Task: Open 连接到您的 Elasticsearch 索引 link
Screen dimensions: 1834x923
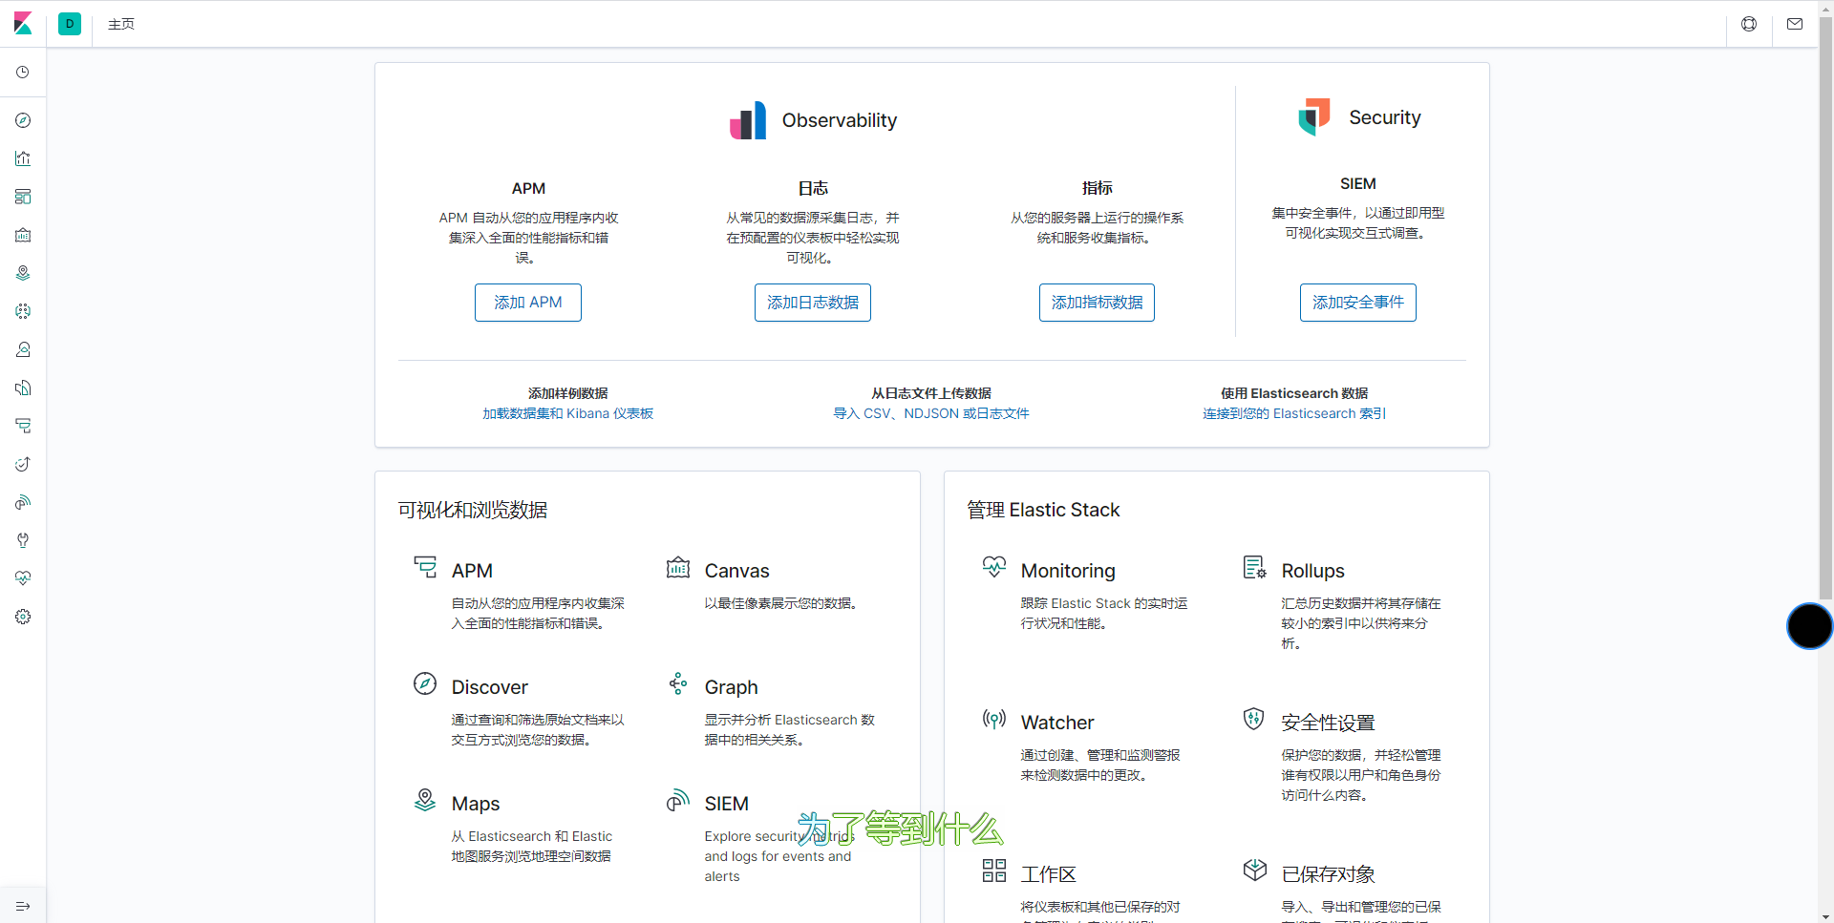Action: (x=1294, y=413)
